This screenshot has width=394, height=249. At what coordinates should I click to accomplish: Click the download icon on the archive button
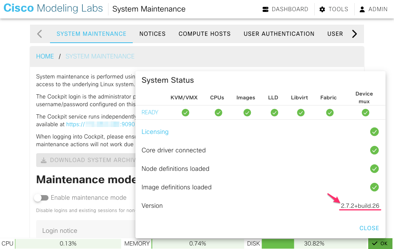pyautogui.click(x=44, y=160)
